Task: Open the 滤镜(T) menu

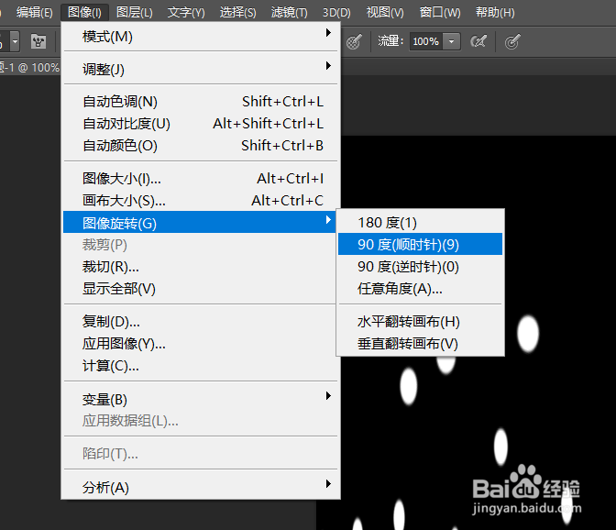Action: click(290, 13)
